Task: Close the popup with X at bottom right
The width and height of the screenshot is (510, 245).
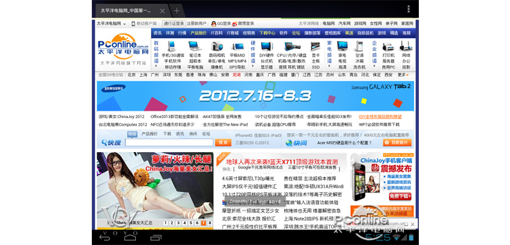Action: tap(413, 224)
